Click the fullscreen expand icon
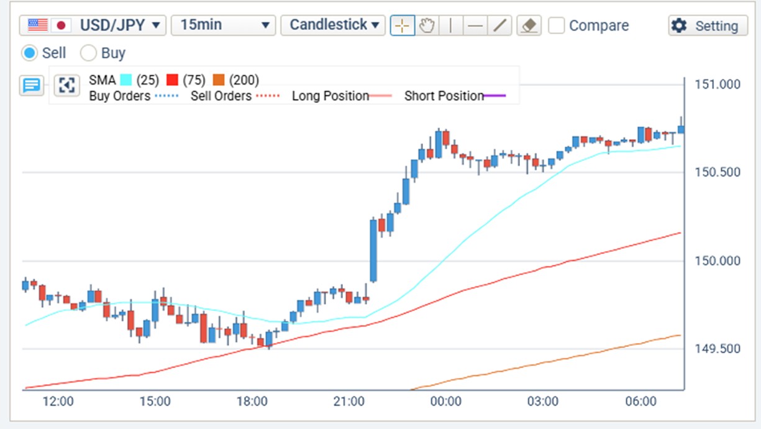The image size is (761, 429). coord(66,85)
